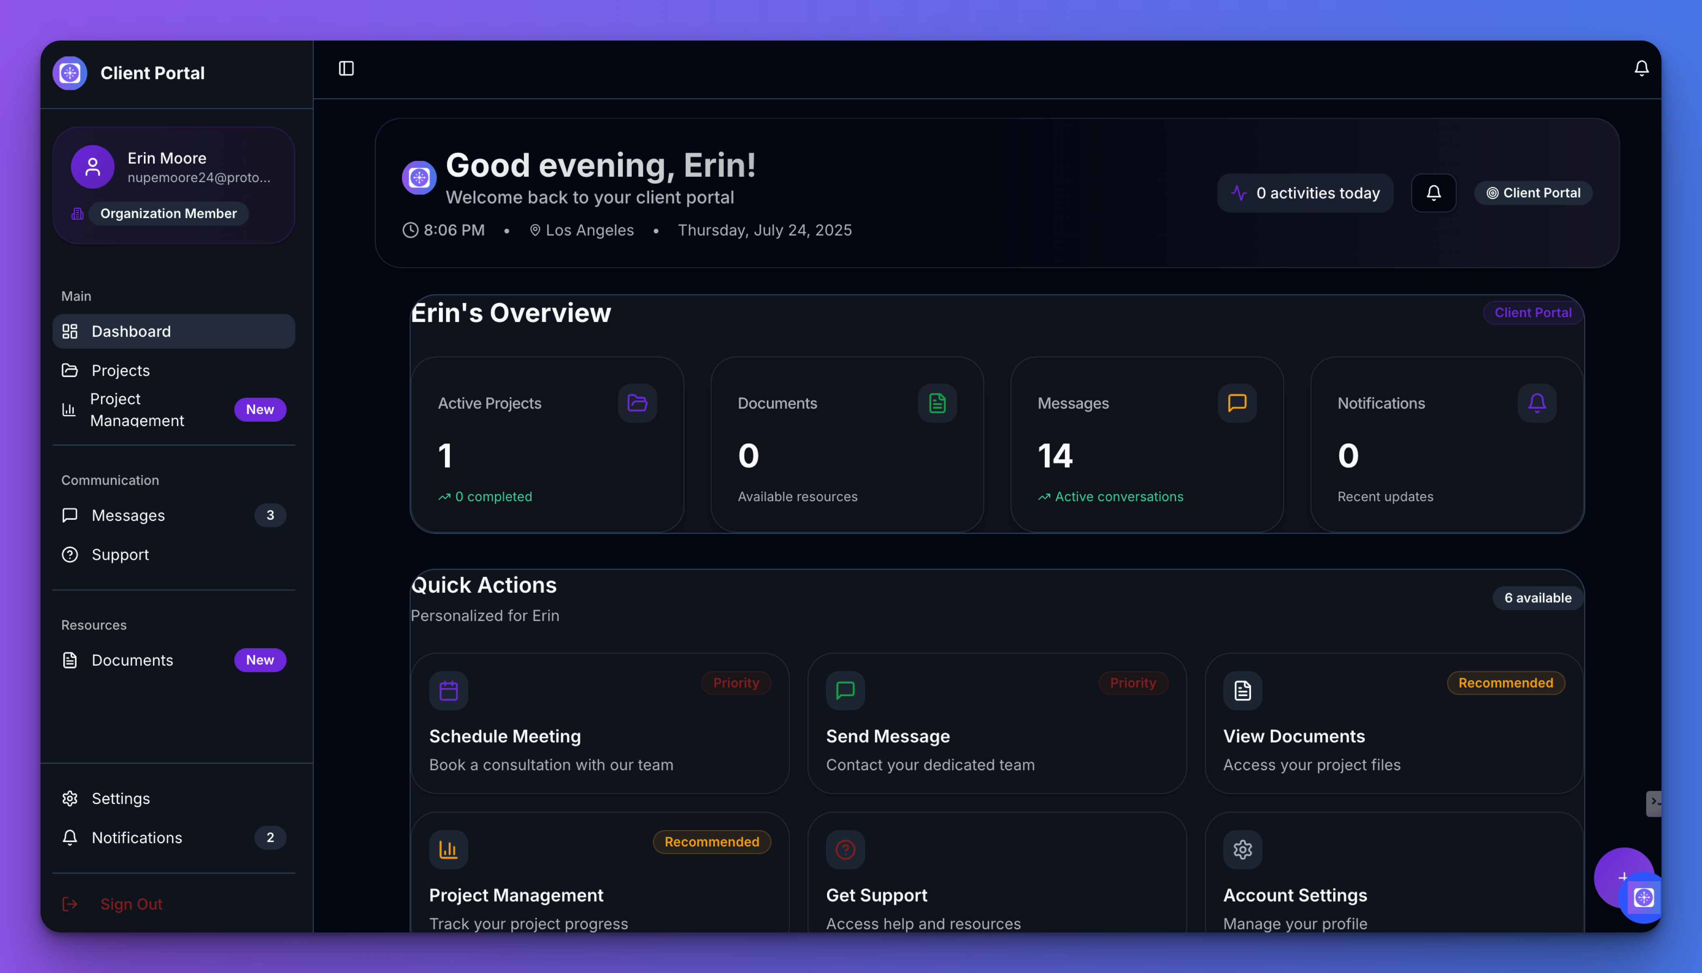Sign out of the client portal

pos(131,904)
